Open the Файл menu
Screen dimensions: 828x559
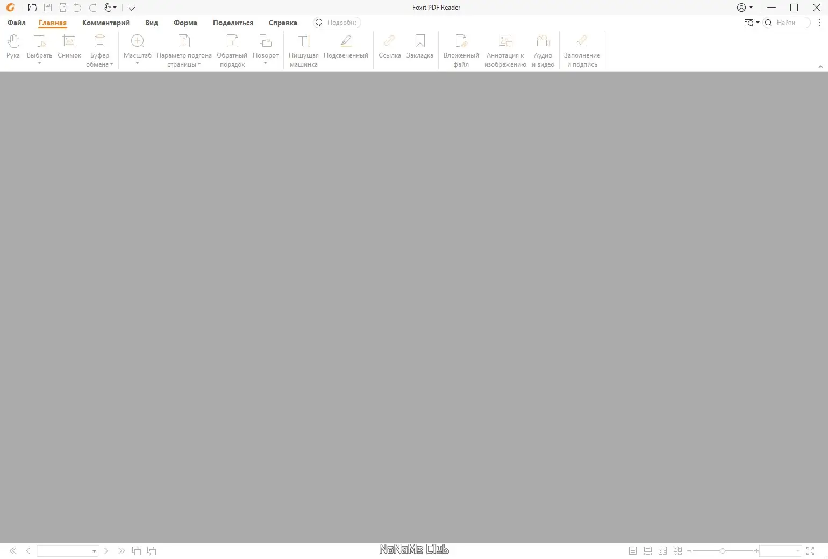16,23
